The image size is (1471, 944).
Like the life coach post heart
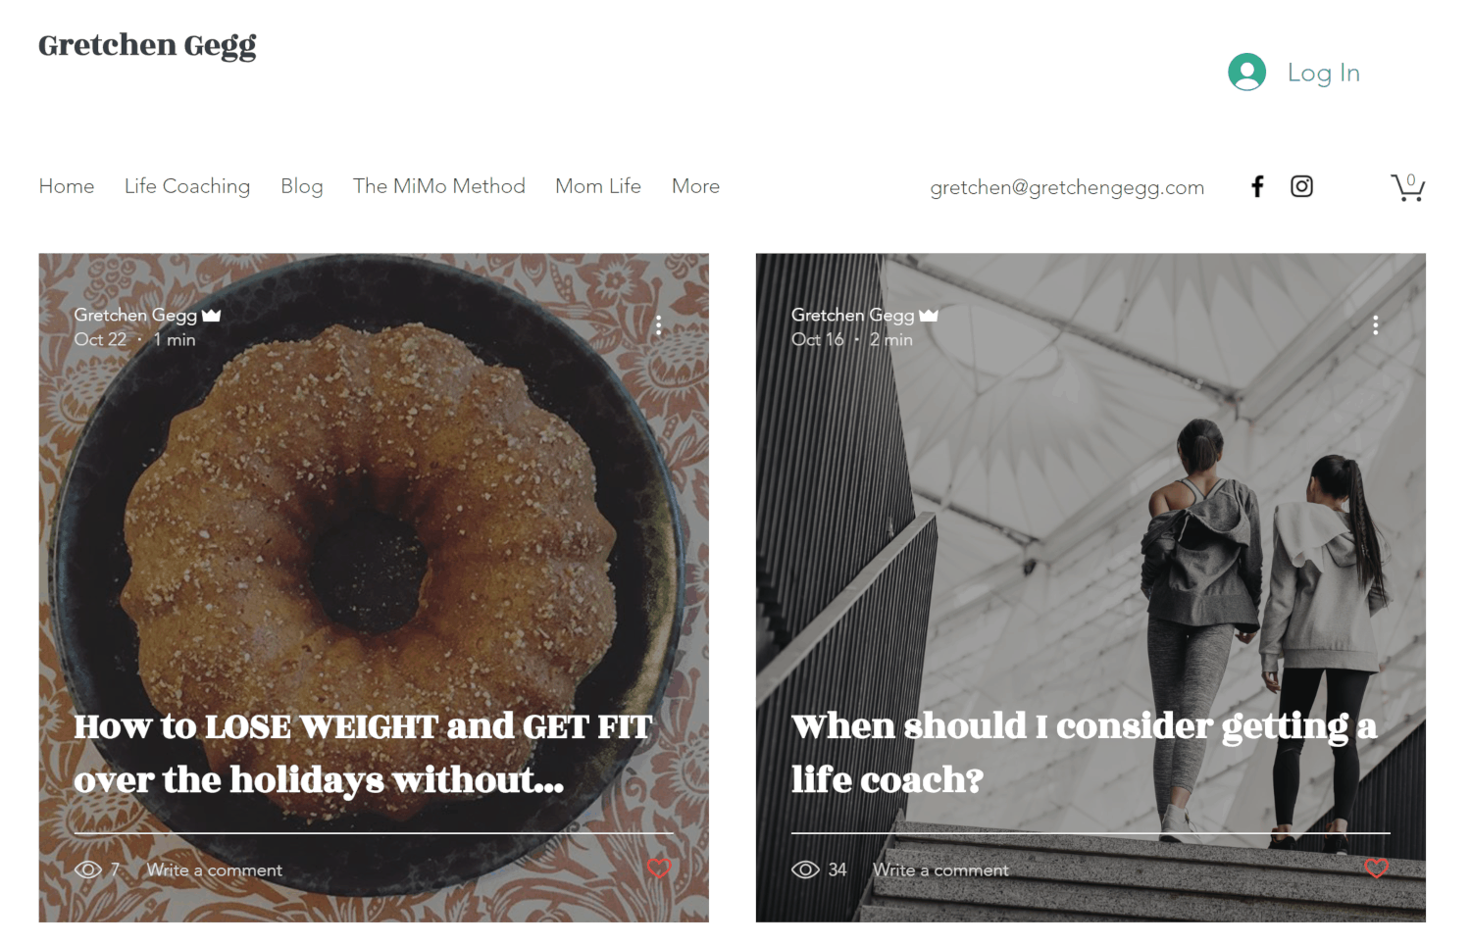pyautogui.click(x=1376, y=869)
